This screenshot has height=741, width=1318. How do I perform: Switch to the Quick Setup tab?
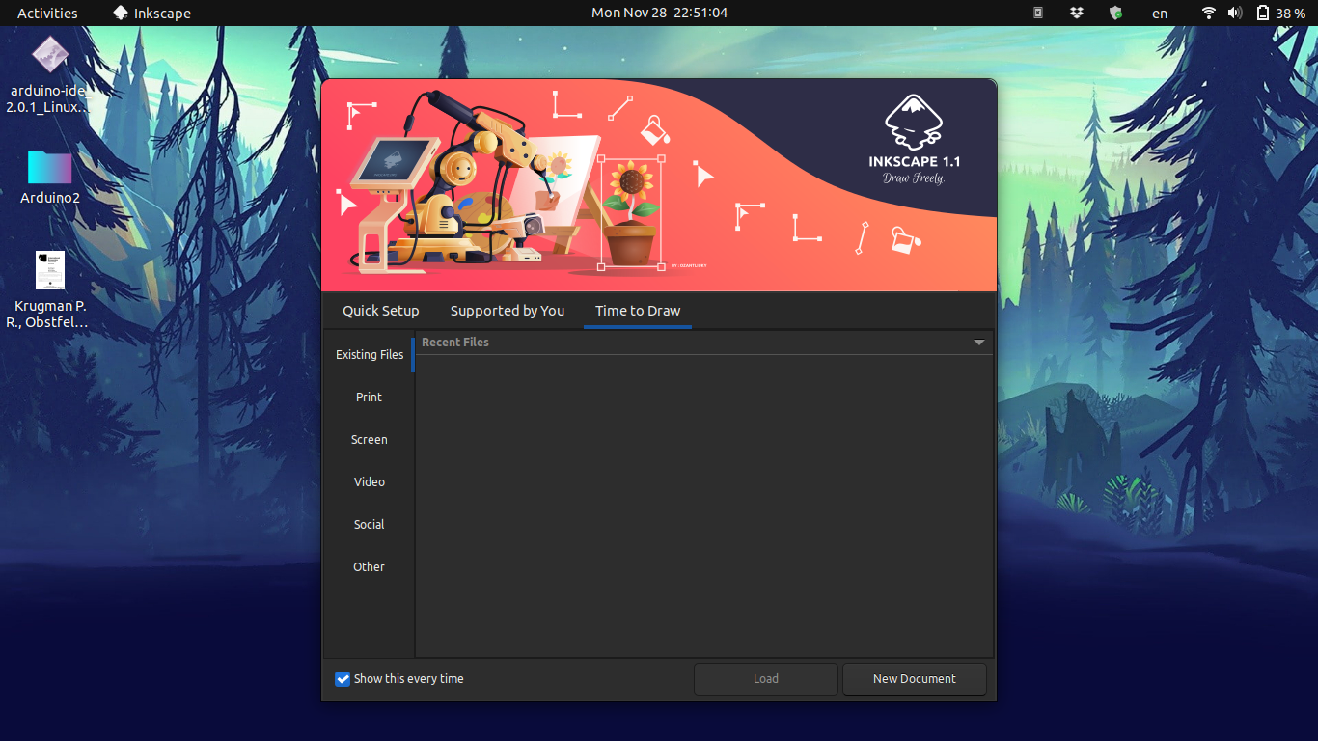coord(380,311)
